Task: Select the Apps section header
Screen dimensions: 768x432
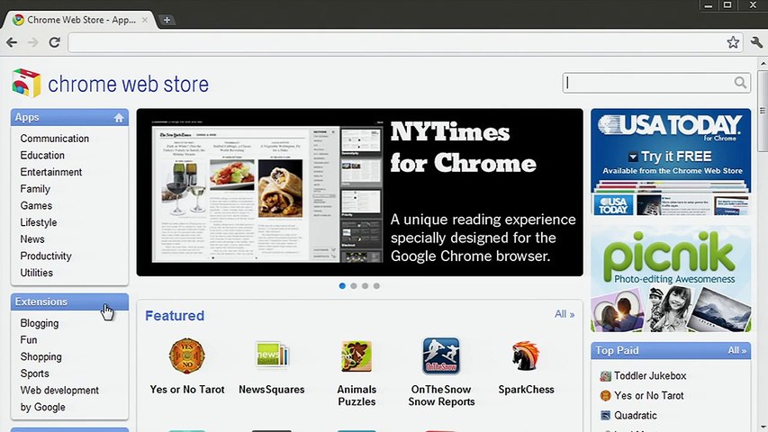Action: pyautogui.click(x=69, y=118)
